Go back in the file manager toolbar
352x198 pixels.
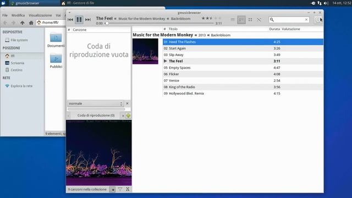coord(5,23)
